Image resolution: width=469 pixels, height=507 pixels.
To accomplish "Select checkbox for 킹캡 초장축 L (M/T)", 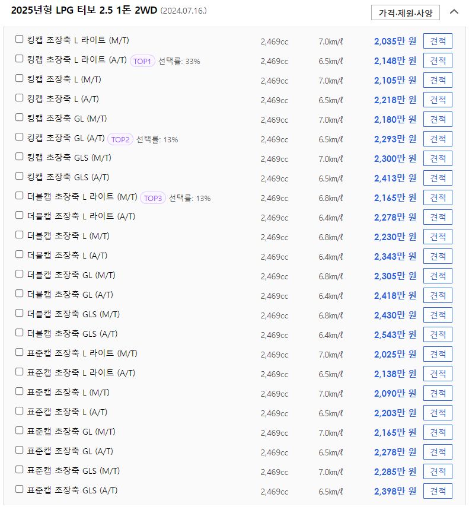I will click(20, 78).
